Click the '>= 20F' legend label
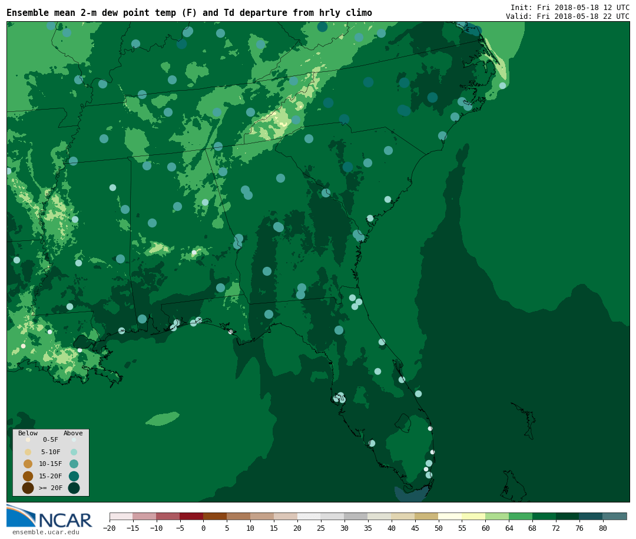 click(x=51, y=488)
